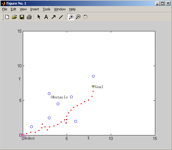
Task: Click the 'Obstacle' text label in plot
Action: point(59,97)
